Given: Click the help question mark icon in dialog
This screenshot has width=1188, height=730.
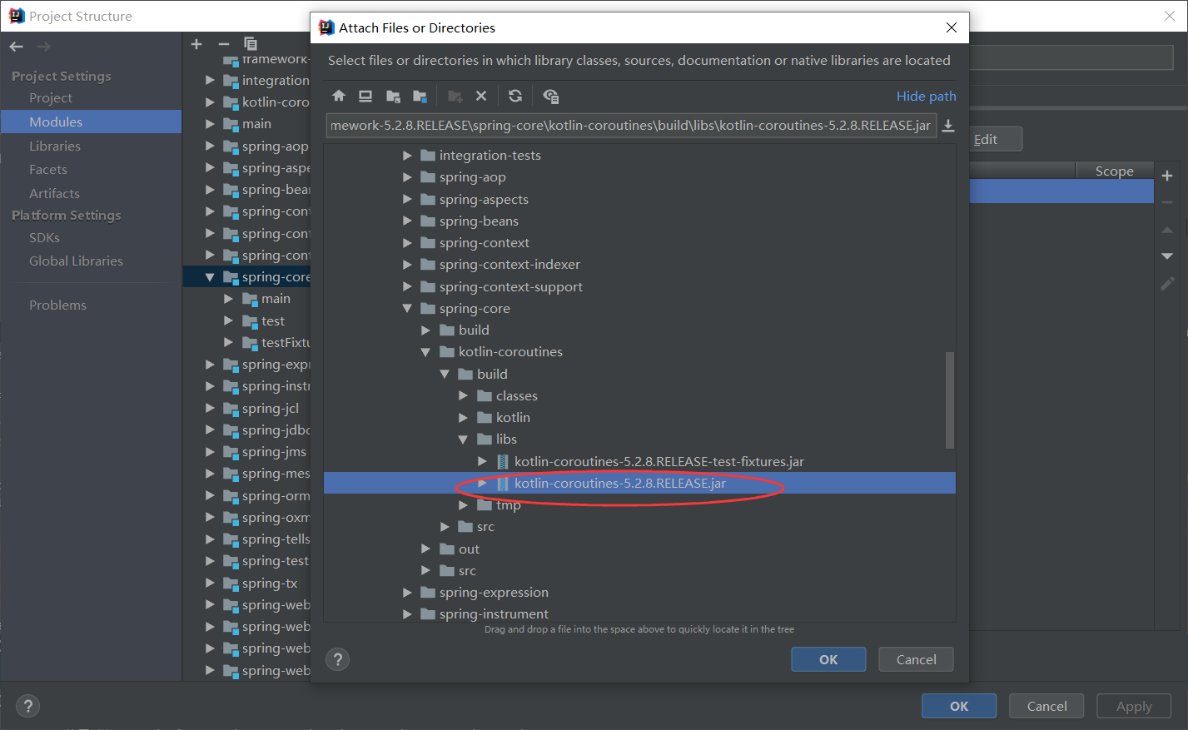Looking at the screenshot, I should coord(337,659).
